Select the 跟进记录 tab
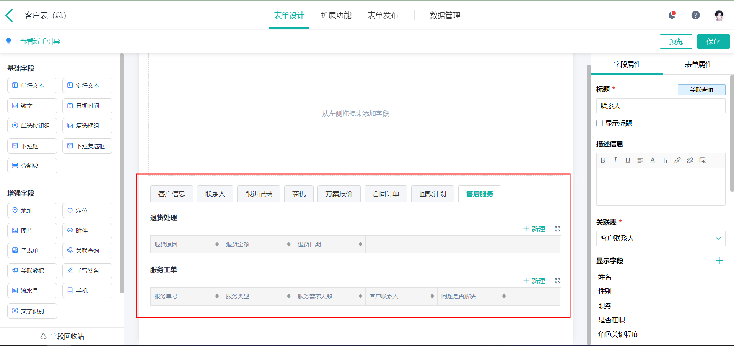This screenshot has width=734, height=346. [259, 194]
